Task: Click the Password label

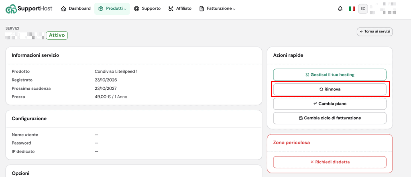Action: [22, 143]
